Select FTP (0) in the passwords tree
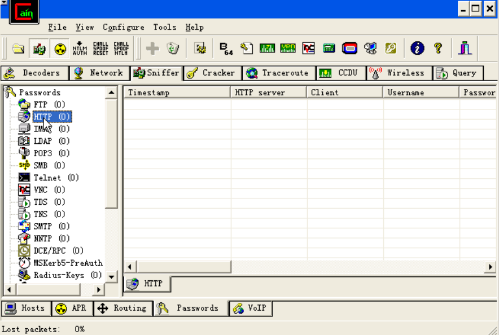Screen dimensions: 499x335 pos(49,104)
